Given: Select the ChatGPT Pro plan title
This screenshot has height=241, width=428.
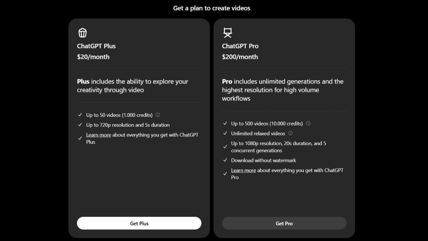Looking at the screenshot, I should pos(240,46).
